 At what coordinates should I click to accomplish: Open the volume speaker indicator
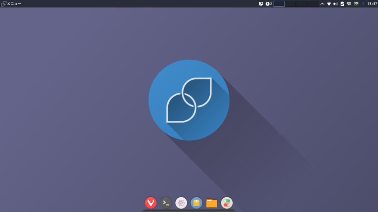[335, 4]
